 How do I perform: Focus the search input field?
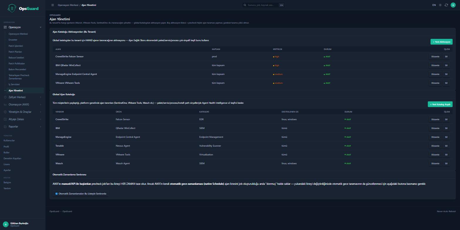coord(263,5)
